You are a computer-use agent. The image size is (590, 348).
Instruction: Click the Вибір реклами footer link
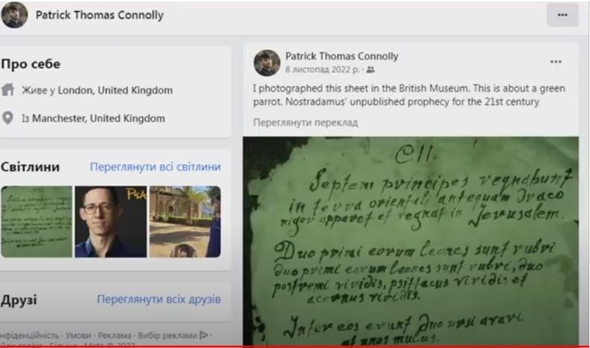coord(168,335)
